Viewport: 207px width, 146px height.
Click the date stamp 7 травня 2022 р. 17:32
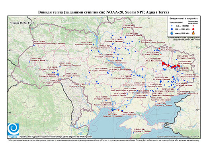tap(21, 23)
